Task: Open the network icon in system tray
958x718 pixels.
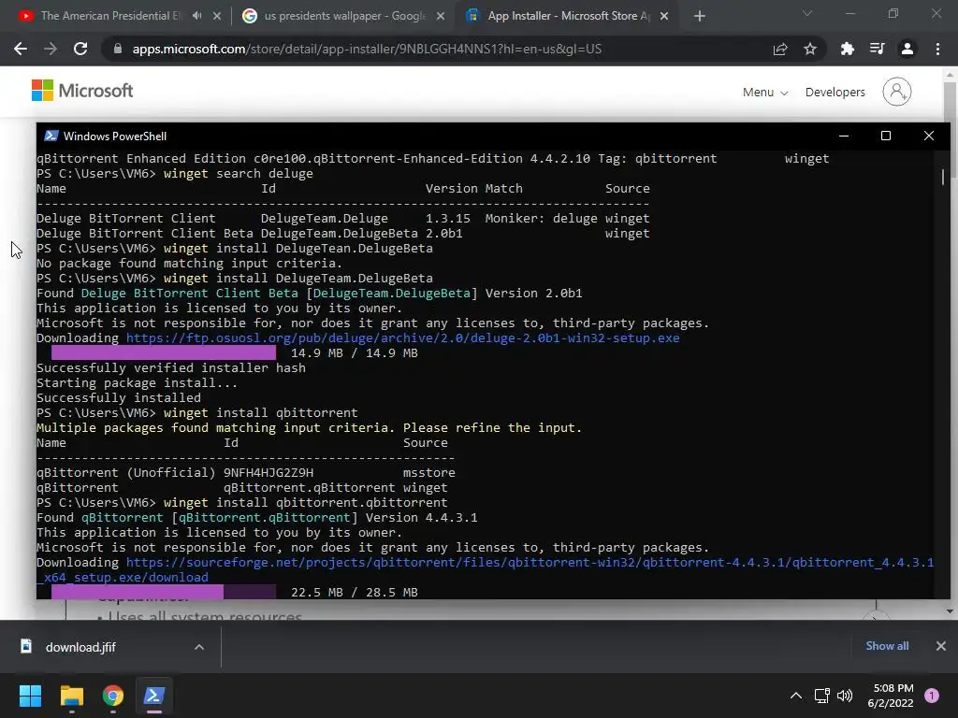Action: (x=821, y=696)
